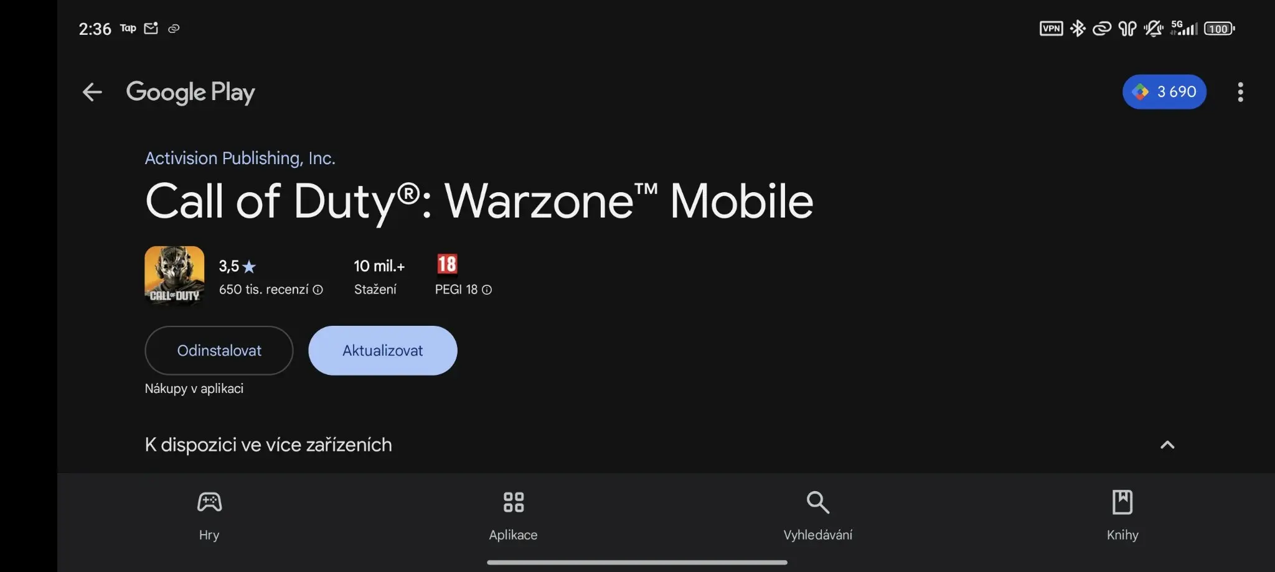Viewport: 1275px width, 572px height.
Task: Tap the VPN status bar icon
Action: (1052, 29)
